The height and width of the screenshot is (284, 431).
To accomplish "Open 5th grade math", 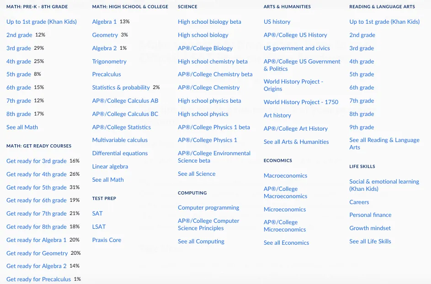I will tap(19, 74).
